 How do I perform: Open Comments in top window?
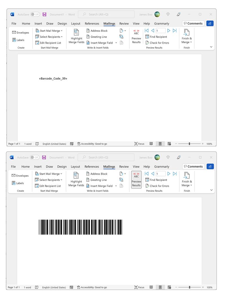193,23
